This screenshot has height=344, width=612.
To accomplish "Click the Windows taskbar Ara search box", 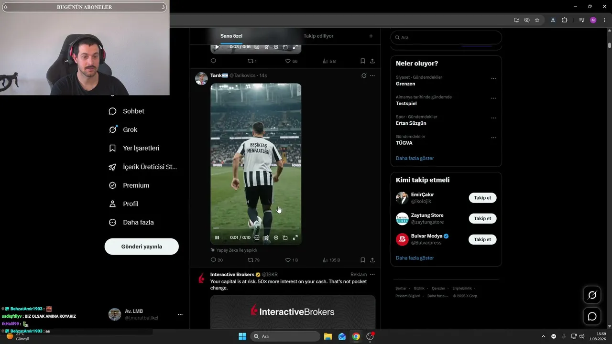I will [x=285, y=336].
